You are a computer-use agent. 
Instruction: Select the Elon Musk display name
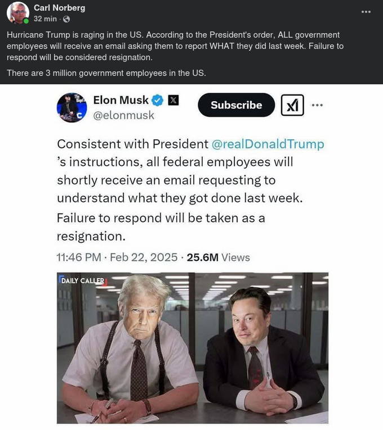pyautogui.click(x=121, y=100)
